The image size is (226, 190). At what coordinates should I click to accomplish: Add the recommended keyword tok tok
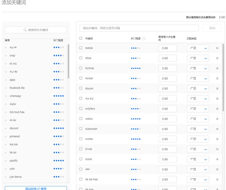[x=6, y=145]
